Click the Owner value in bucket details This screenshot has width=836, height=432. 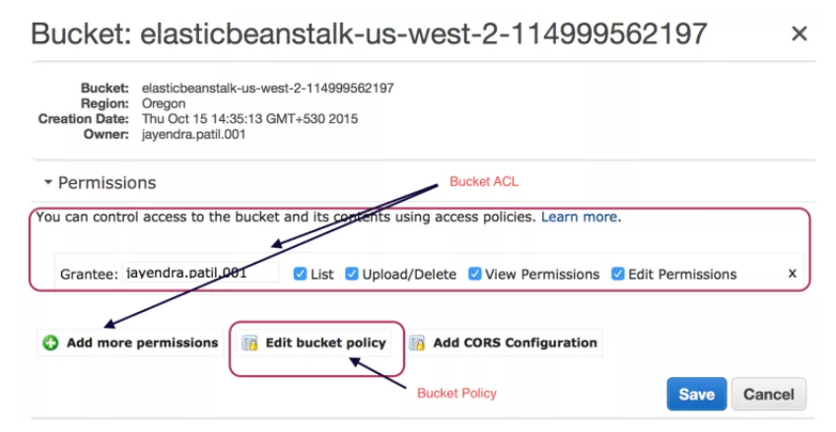click(x=194, y=134)
